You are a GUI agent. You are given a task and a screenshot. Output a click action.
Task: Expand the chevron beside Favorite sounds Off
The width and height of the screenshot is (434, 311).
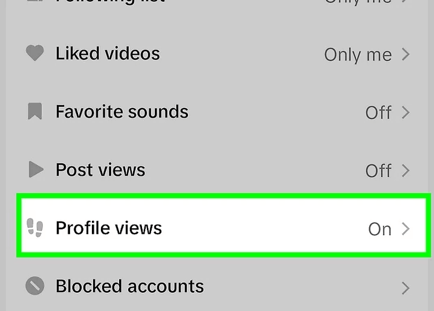pyautogui.click(x=406, y=112)
